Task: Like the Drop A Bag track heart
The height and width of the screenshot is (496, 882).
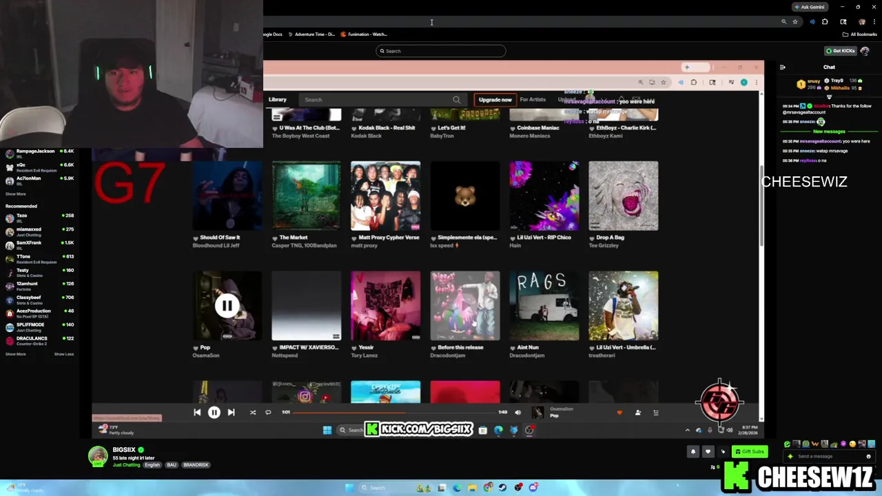Action: 592,238
